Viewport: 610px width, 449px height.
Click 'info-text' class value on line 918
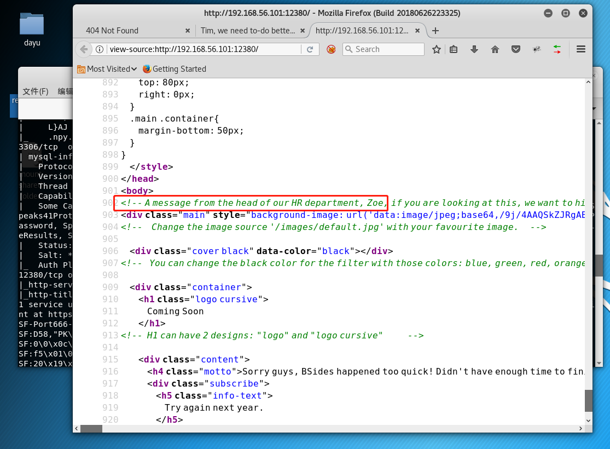[x=237, y=396]
